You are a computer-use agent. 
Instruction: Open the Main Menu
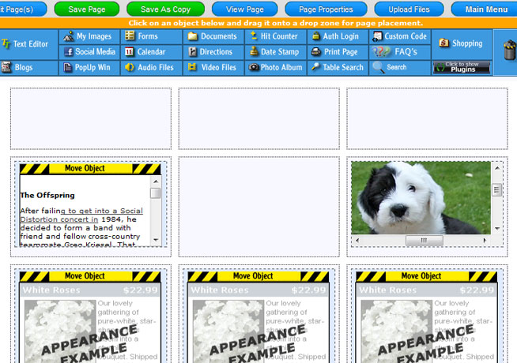(x=485, y=9)
